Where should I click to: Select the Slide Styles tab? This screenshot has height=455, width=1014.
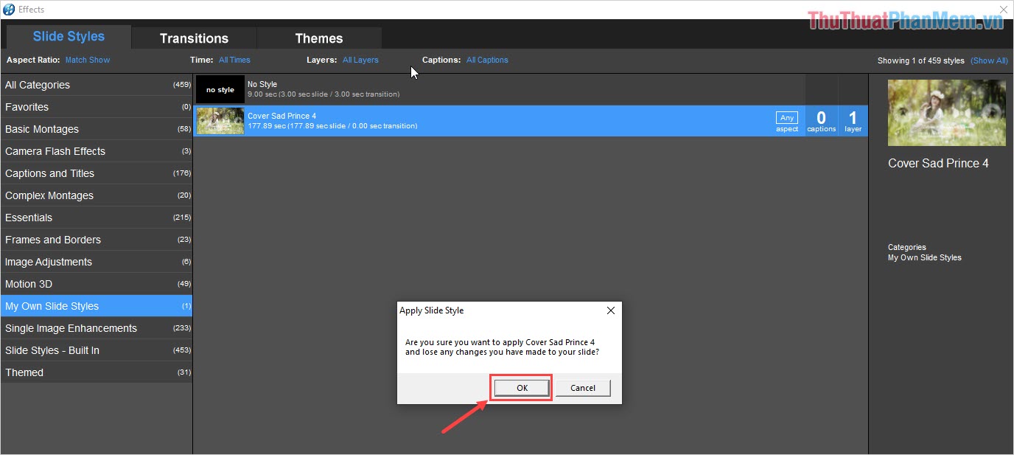pyautogui.click(x=69, y=37)
